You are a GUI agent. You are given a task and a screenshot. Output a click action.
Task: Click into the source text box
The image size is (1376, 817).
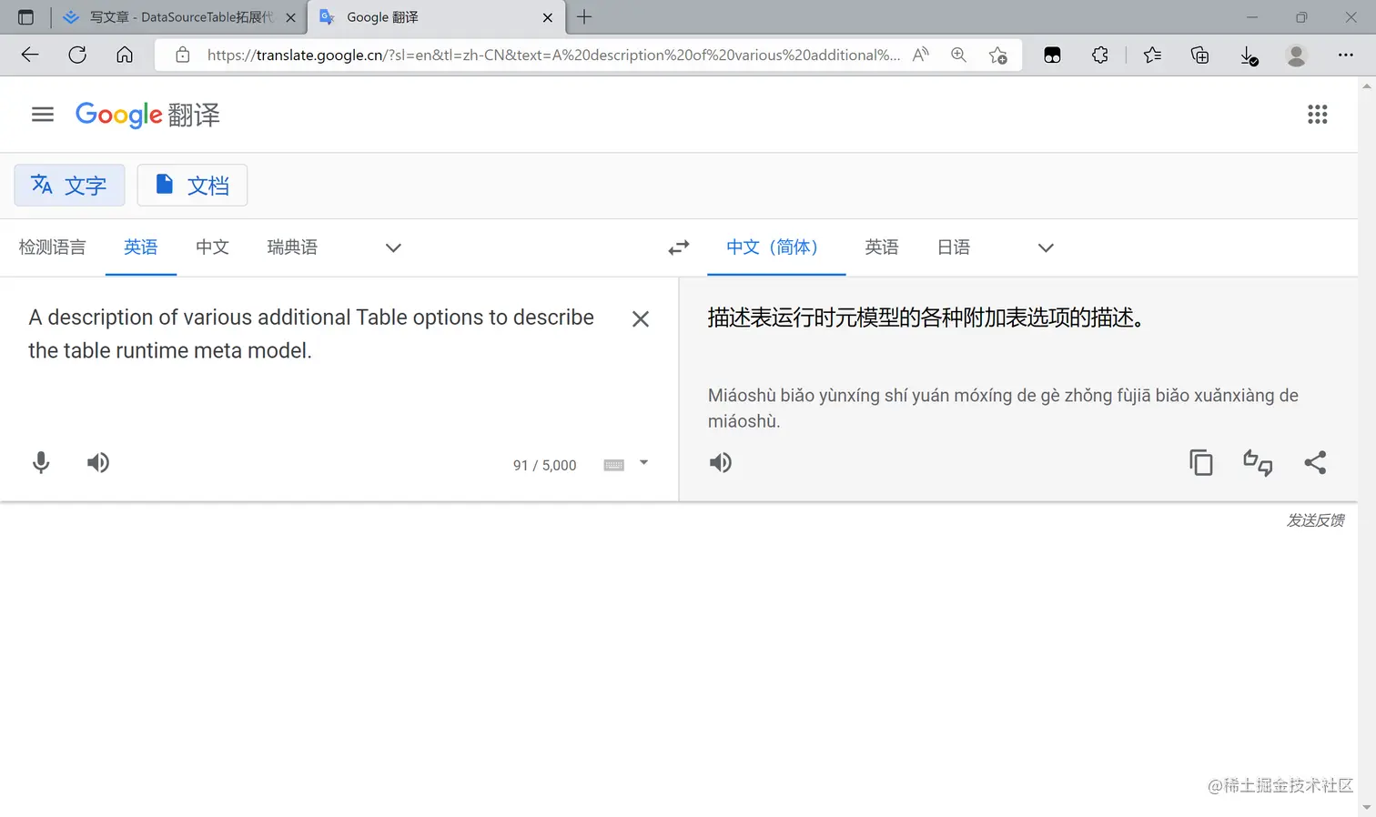(312, 334)
